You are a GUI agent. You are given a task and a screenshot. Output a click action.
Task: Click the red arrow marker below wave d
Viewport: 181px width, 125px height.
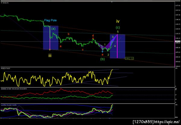tap(93, 38)
